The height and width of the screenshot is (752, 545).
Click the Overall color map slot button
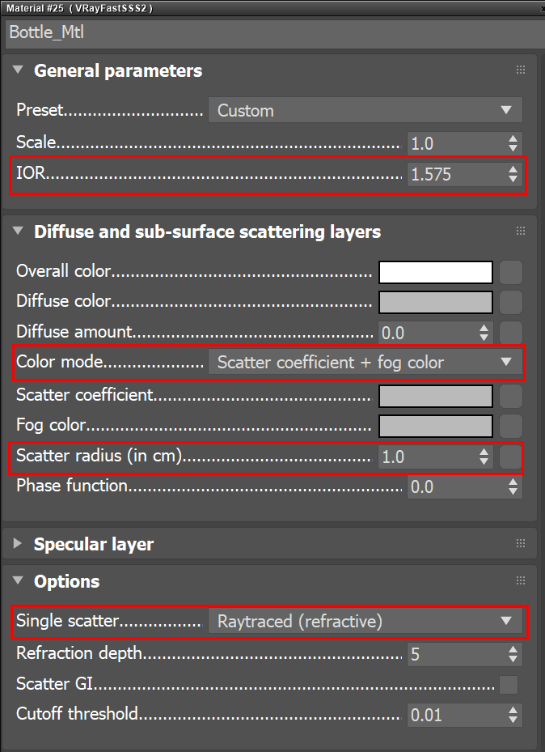(510, 272)
